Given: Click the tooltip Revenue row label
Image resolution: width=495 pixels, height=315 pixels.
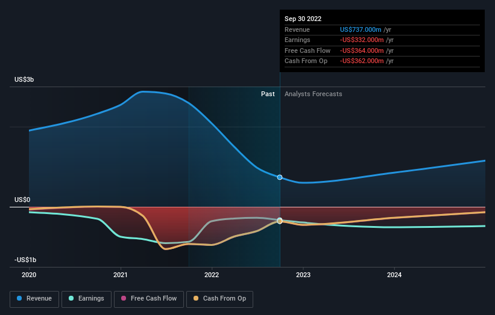Looking at the screenshot, I should coord(297,29).
